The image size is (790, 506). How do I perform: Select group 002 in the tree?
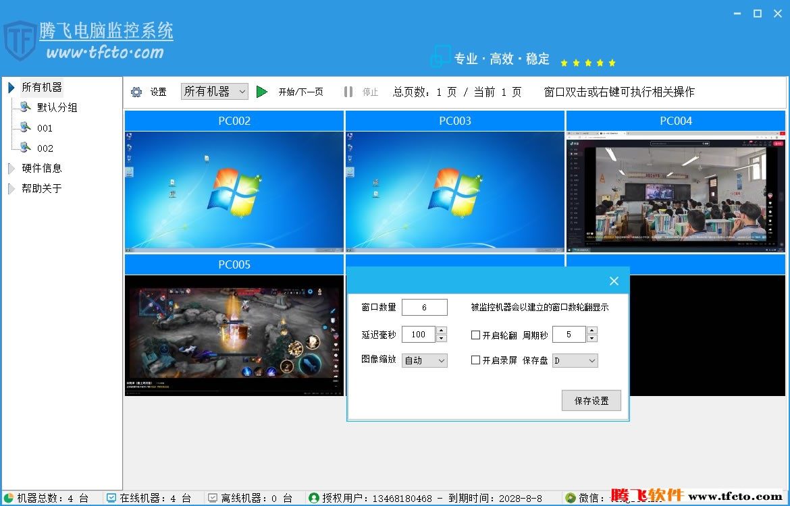tap(45, 148)
